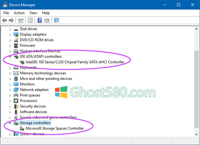The width and height of the screenshot is (200, 145).
Task: Collapse the Storage controllers node
Action: [10, 123]
